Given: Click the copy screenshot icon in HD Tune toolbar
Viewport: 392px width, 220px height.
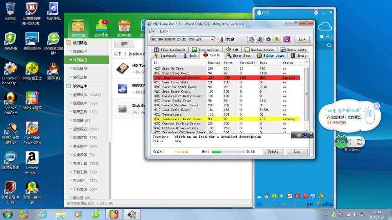Looking at the screenshot, I should pyautogui.click(x=260, y=39).
